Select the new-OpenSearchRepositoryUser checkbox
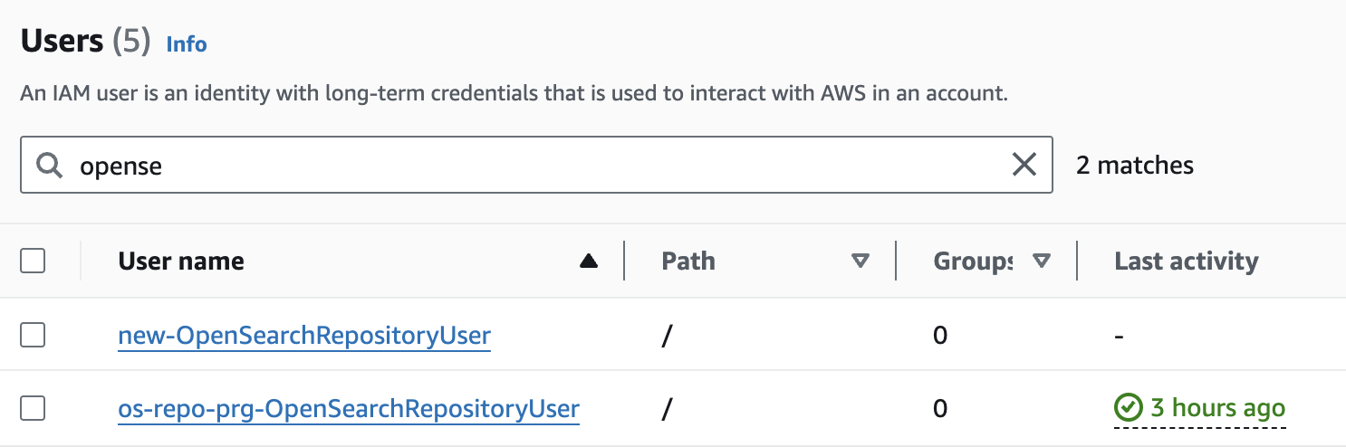The height and width of the screenshot is (447, 1346). click(33, 336)
